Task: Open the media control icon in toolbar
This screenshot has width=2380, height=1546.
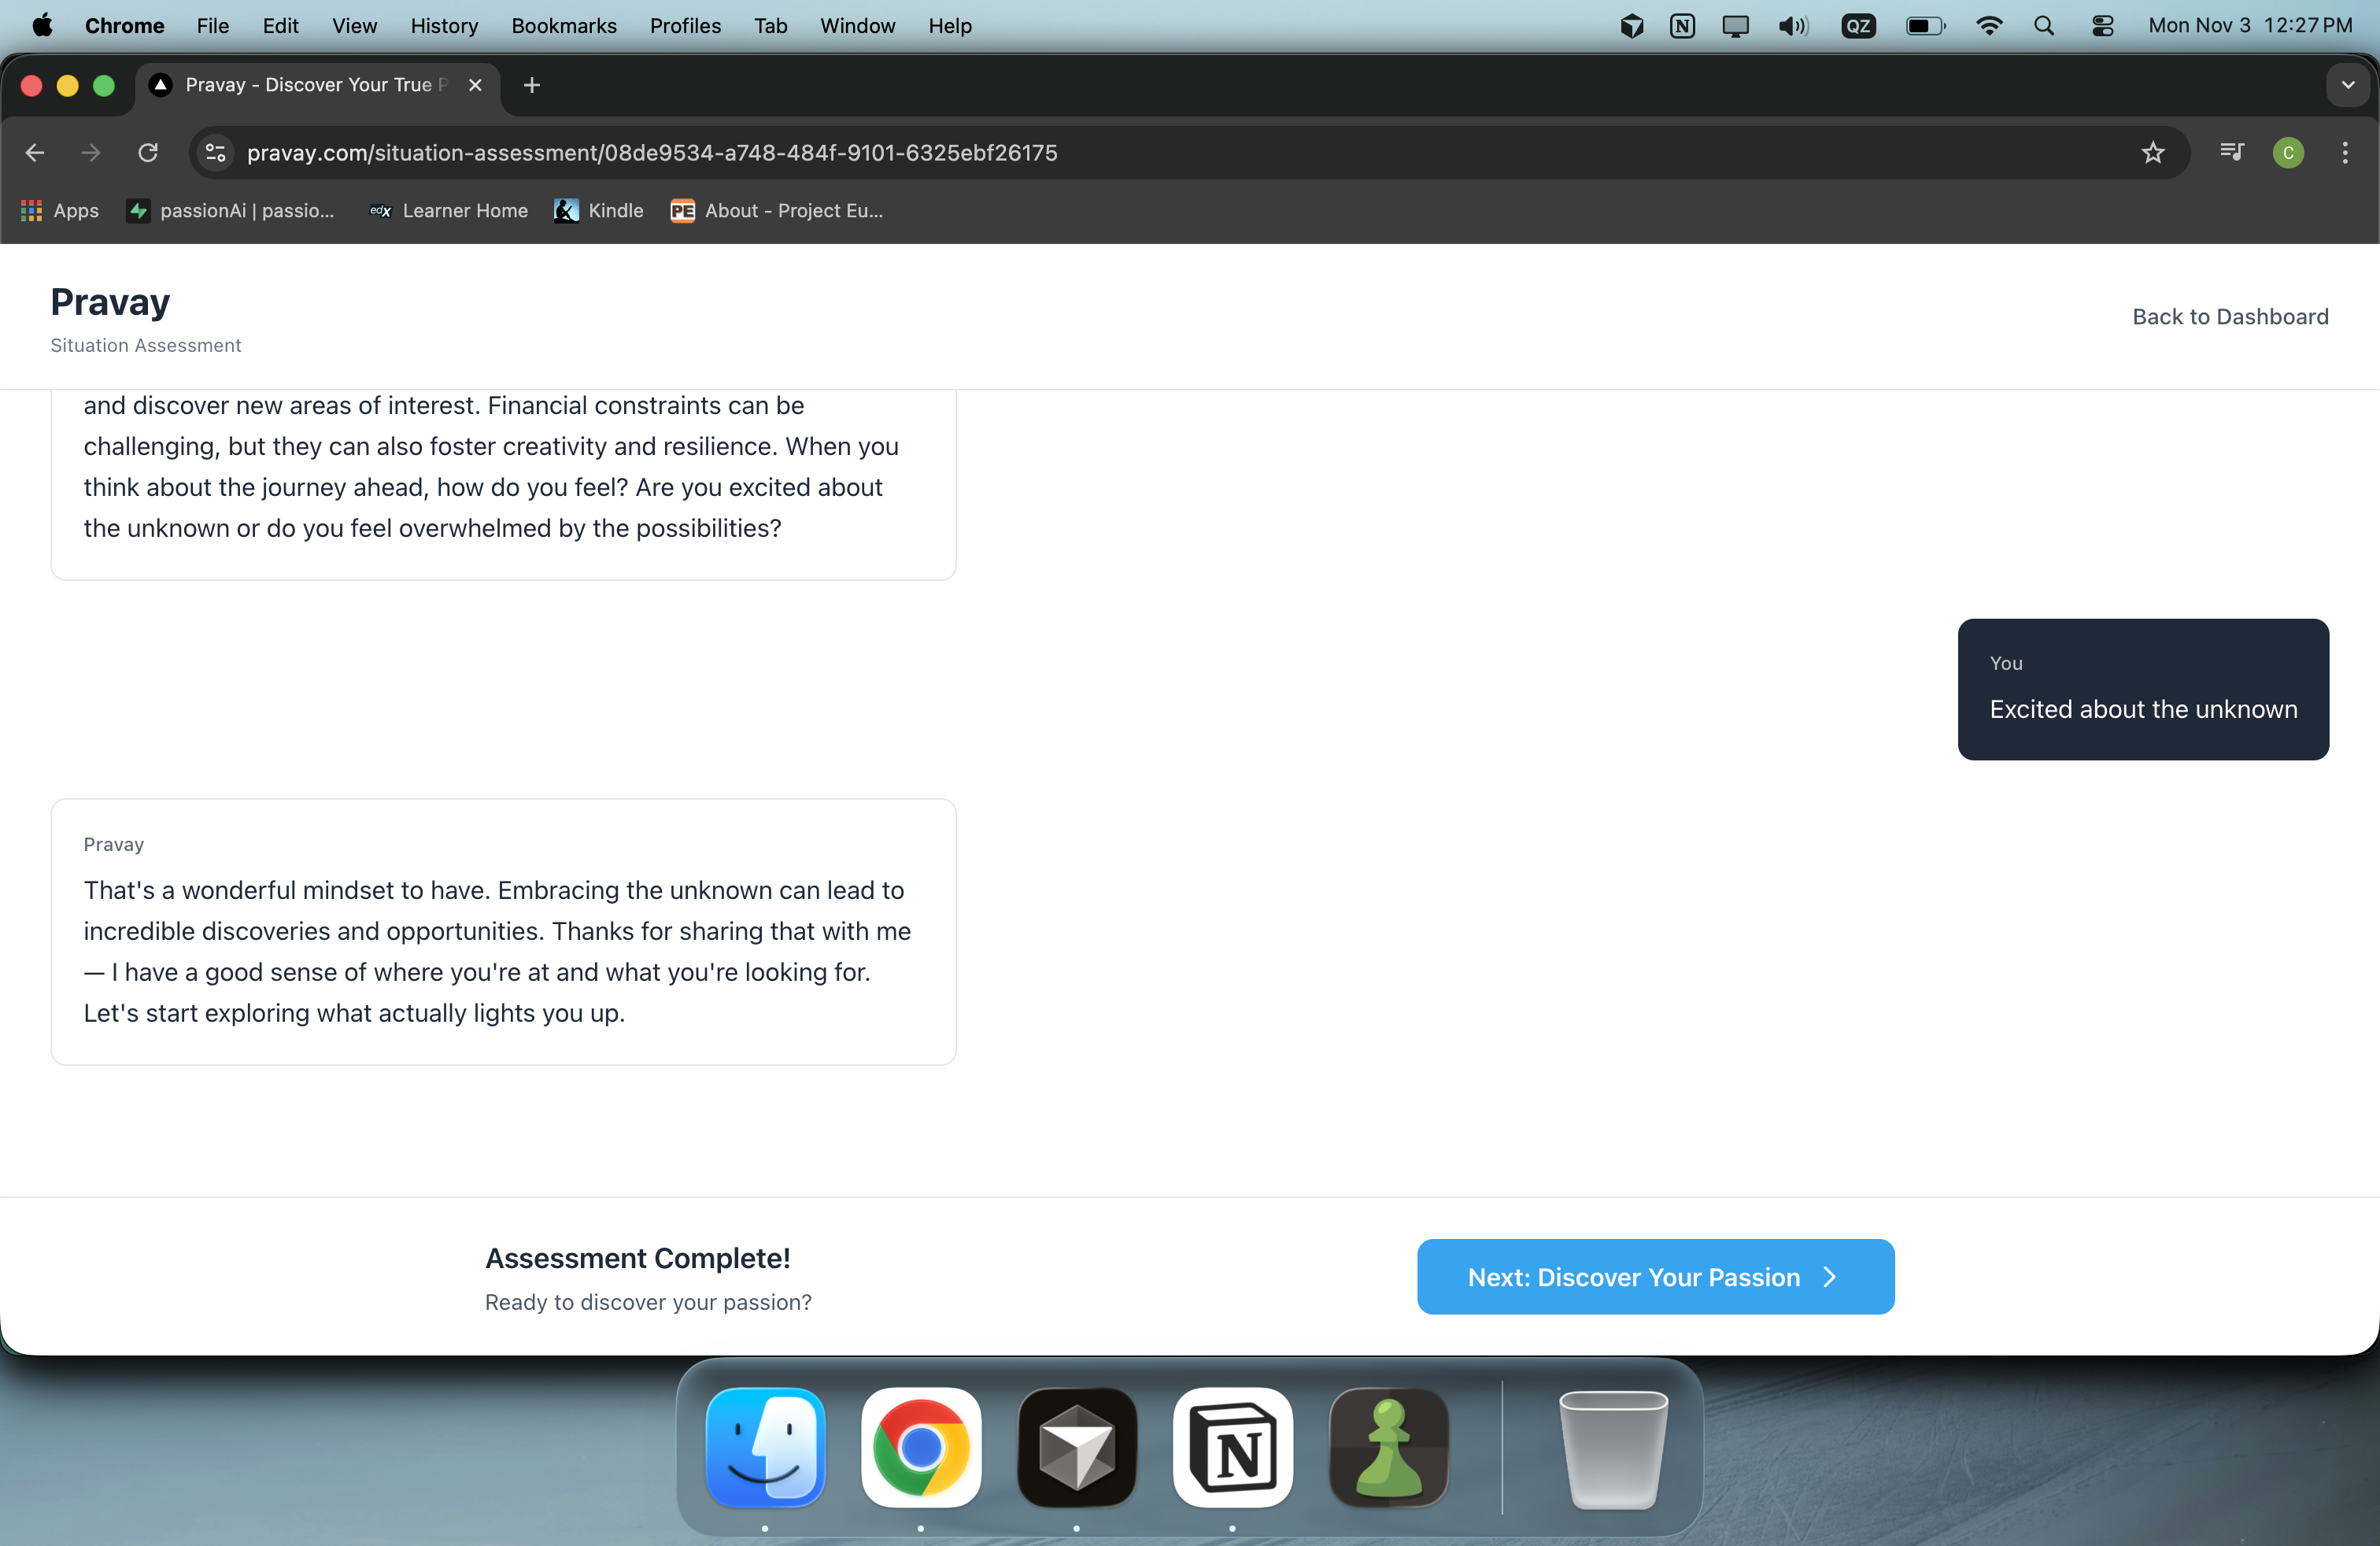Action: pyautogui.click(x=2231, y=152)
